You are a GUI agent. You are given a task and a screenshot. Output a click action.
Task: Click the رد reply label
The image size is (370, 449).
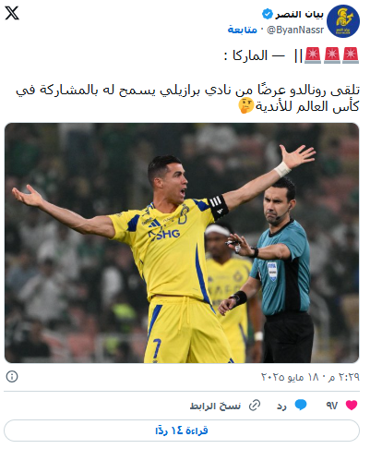[x=281, y=407]
